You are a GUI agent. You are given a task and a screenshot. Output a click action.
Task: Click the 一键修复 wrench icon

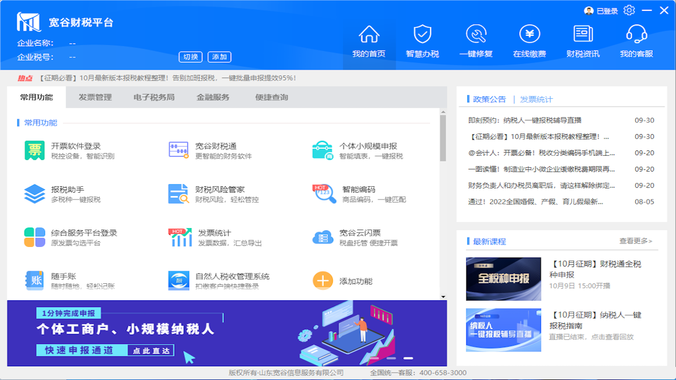tap(476, 35)
